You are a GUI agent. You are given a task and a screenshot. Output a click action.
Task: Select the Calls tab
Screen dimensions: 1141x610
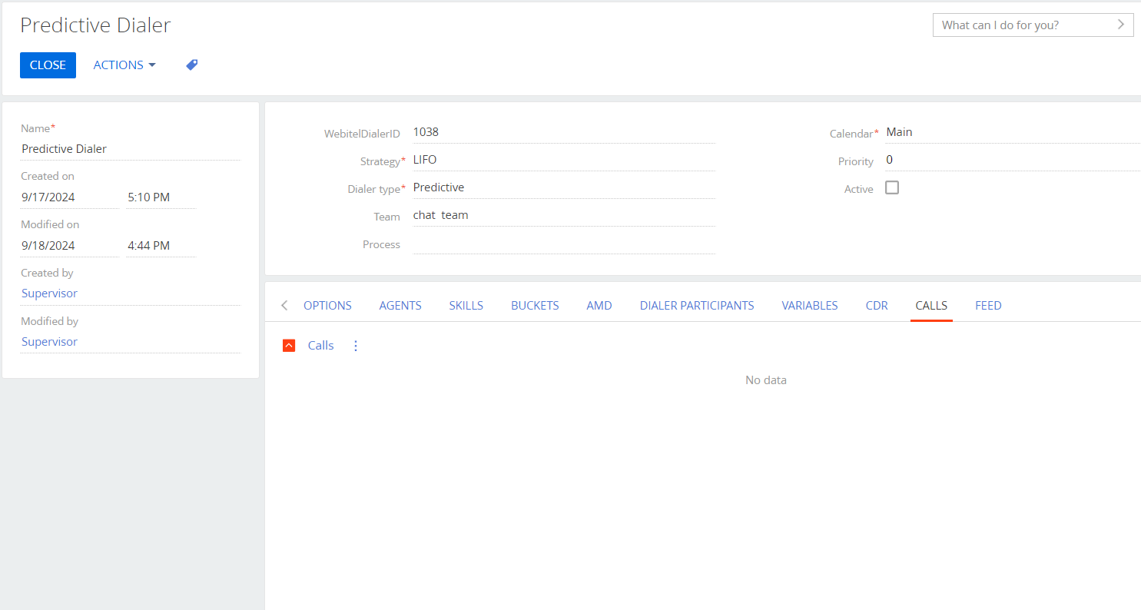click(x=931, y=306)
